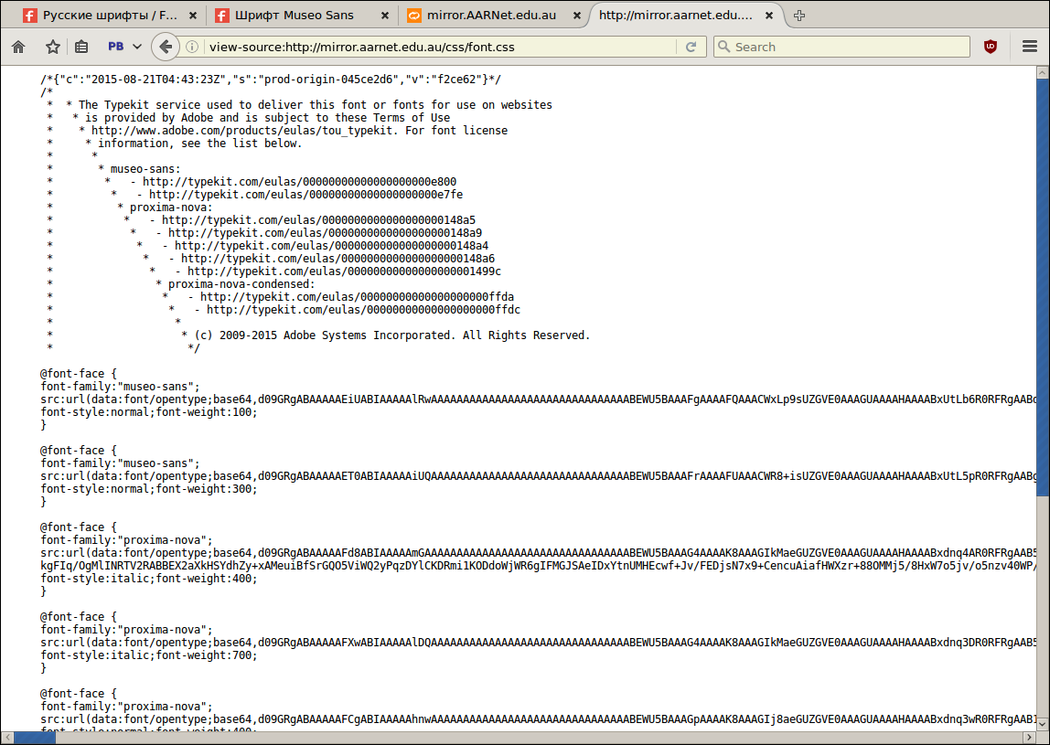Screen dimensions: 1050x745
Task: Click the adobe.com tou_typekit URL text
Action: (x=241, y=131)
